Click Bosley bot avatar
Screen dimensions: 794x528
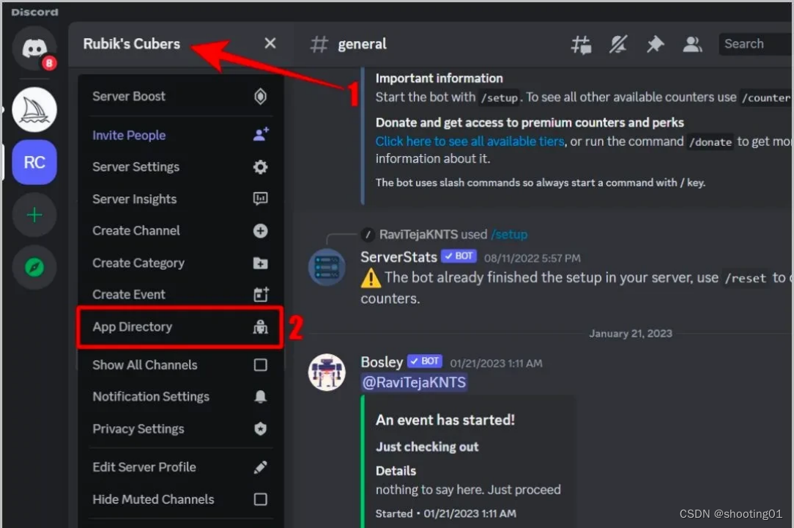[327, 373]
